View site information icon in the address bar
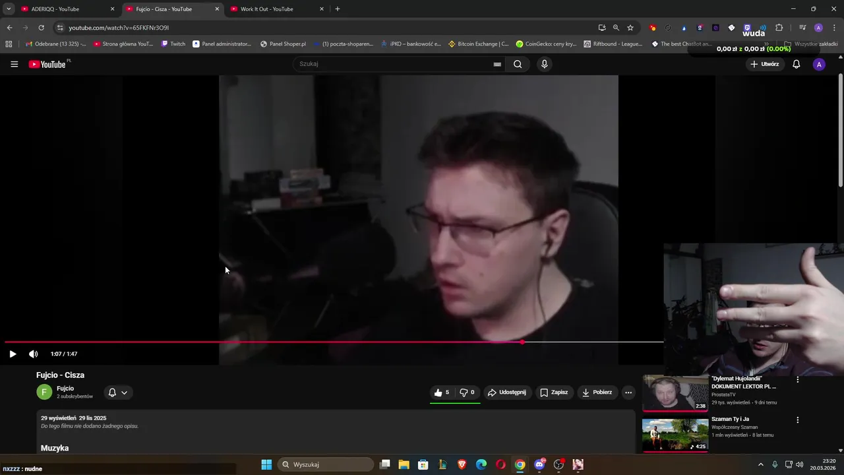Image resolution: width=844 pixels, height=475 pixels. pyautogui.click(x=60, y=28)
